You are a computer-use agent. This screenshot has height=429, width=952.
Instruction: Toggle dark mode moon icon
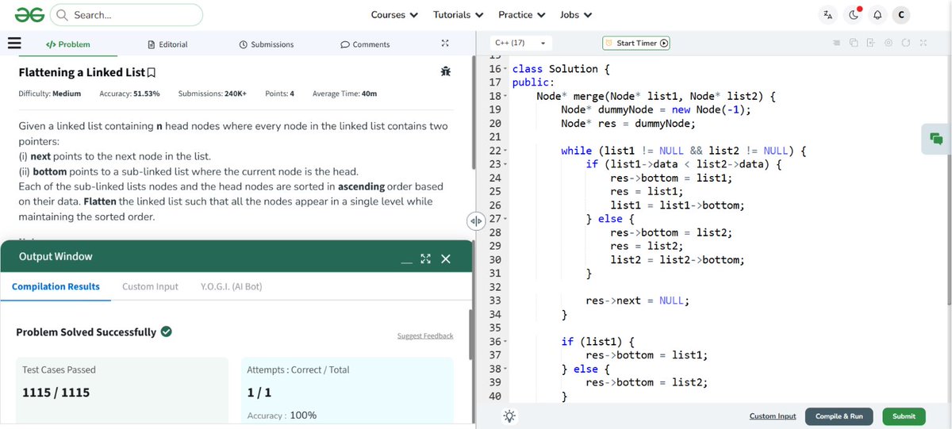(x=854, y=15)
